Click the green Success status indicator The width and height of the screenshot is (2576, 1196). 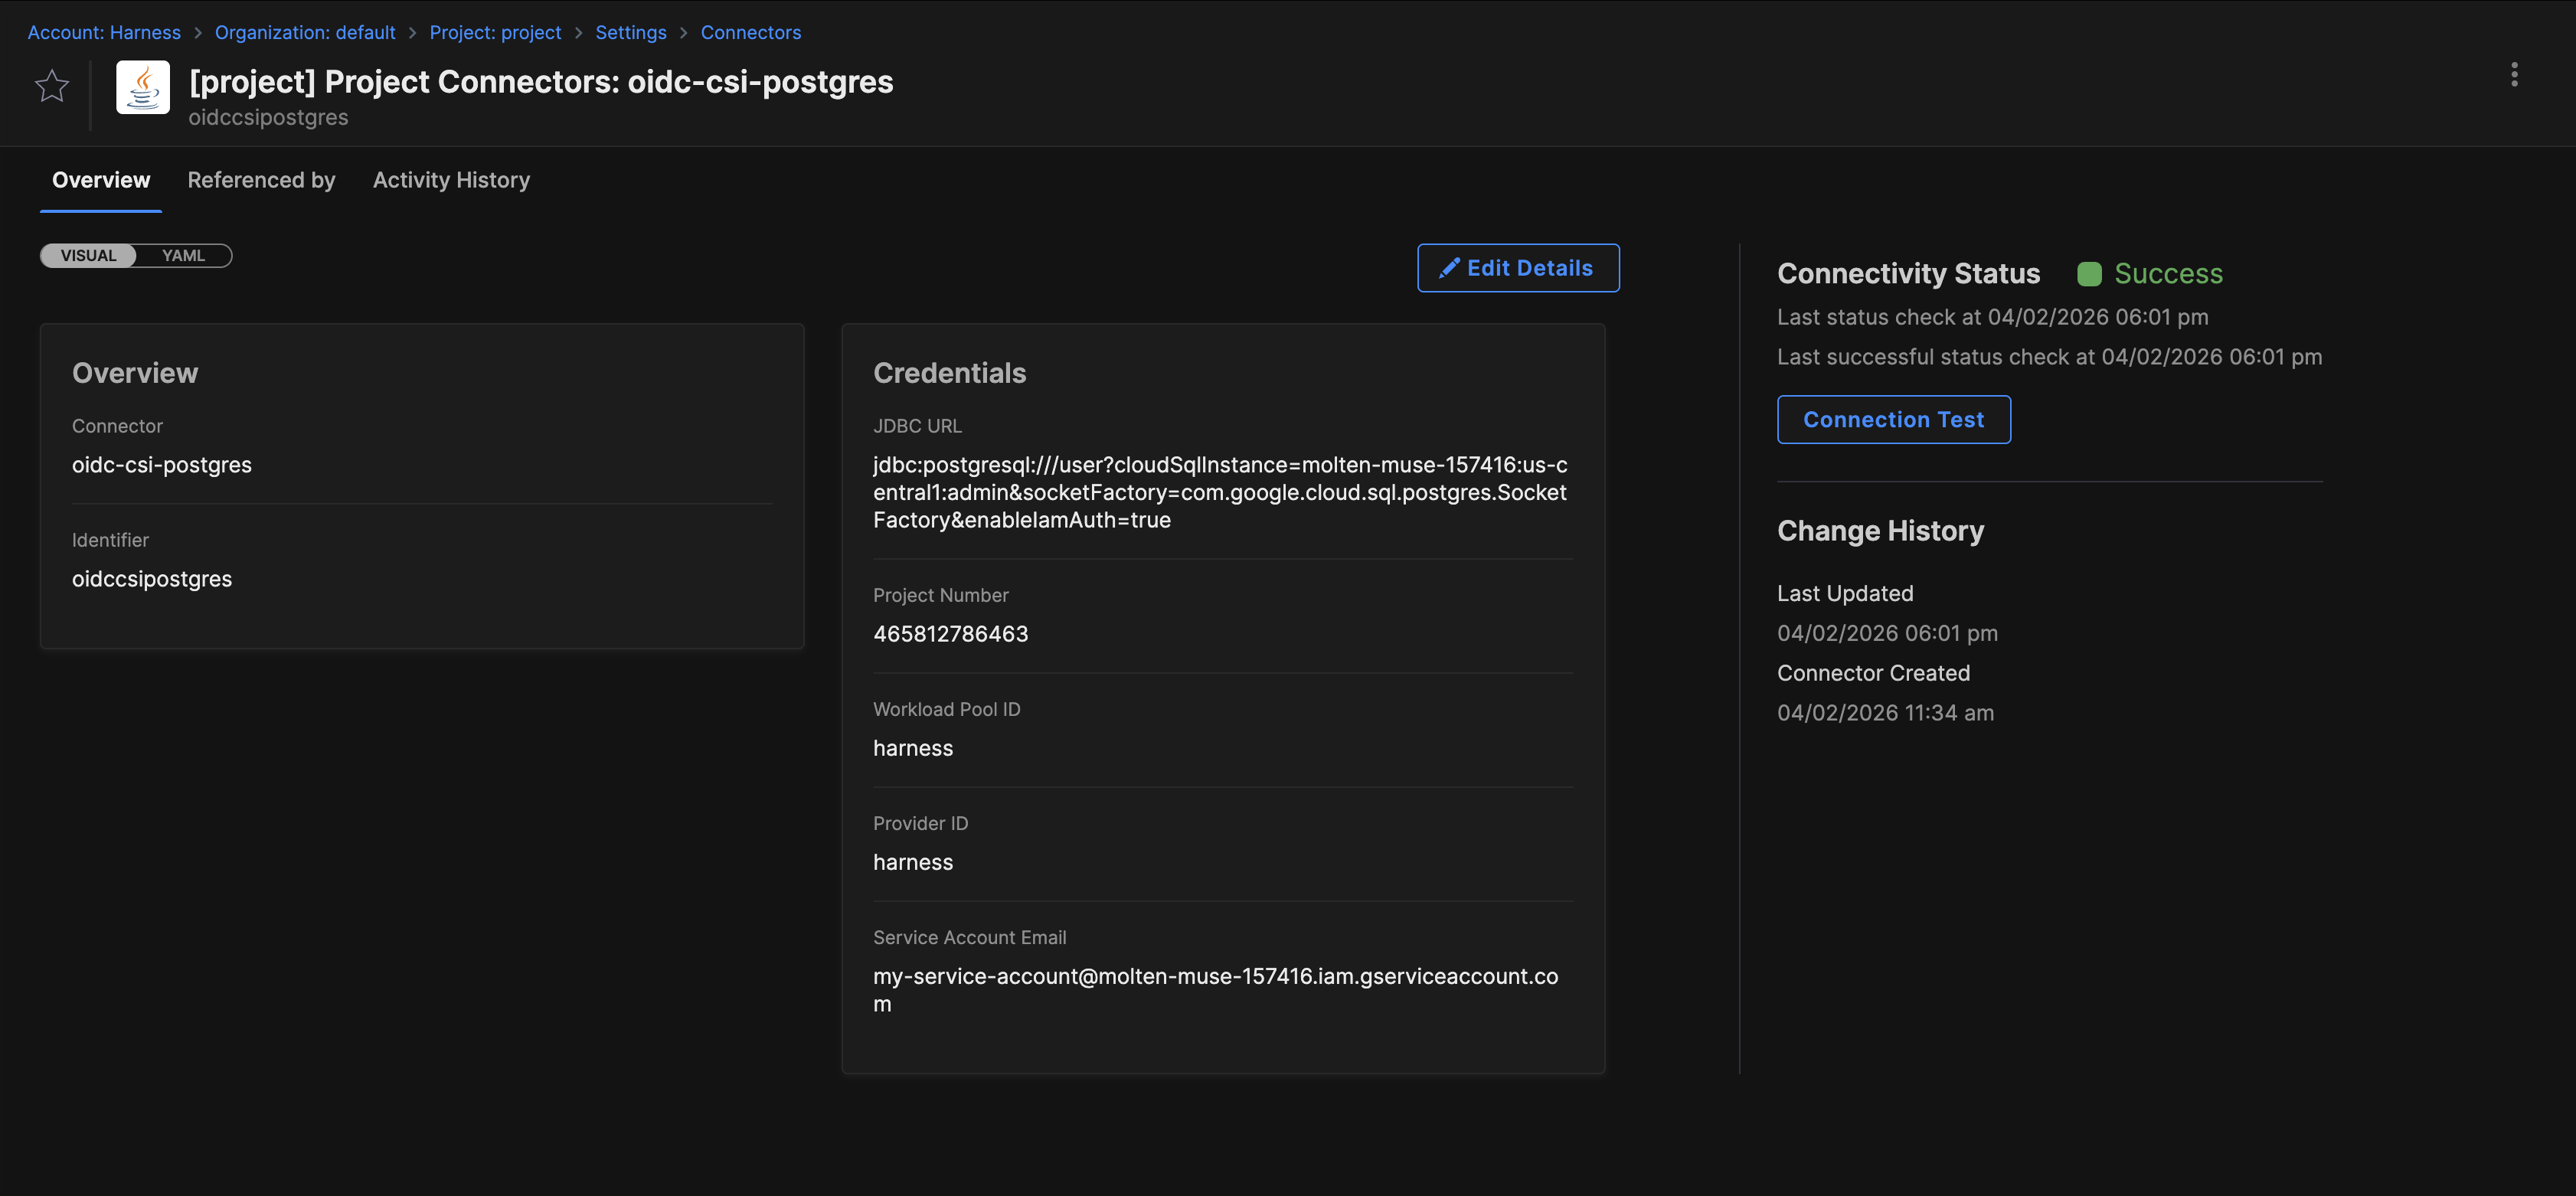[x=2150, y=274]
